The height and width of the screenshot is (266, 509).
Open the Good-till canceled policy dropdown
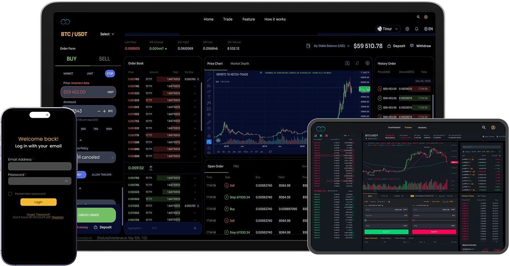point(96,157)
